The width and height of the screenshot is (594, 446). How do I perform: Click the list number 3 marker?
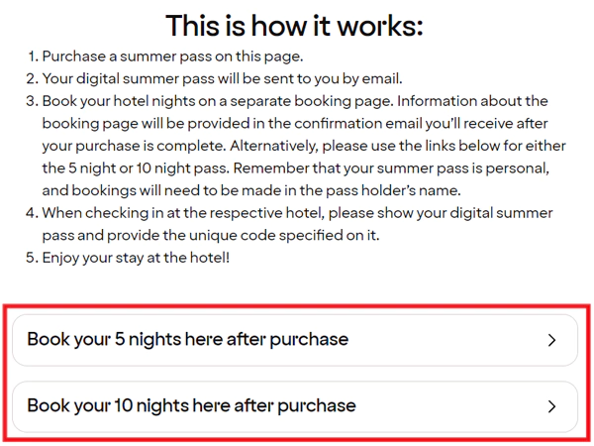point(31,101)
